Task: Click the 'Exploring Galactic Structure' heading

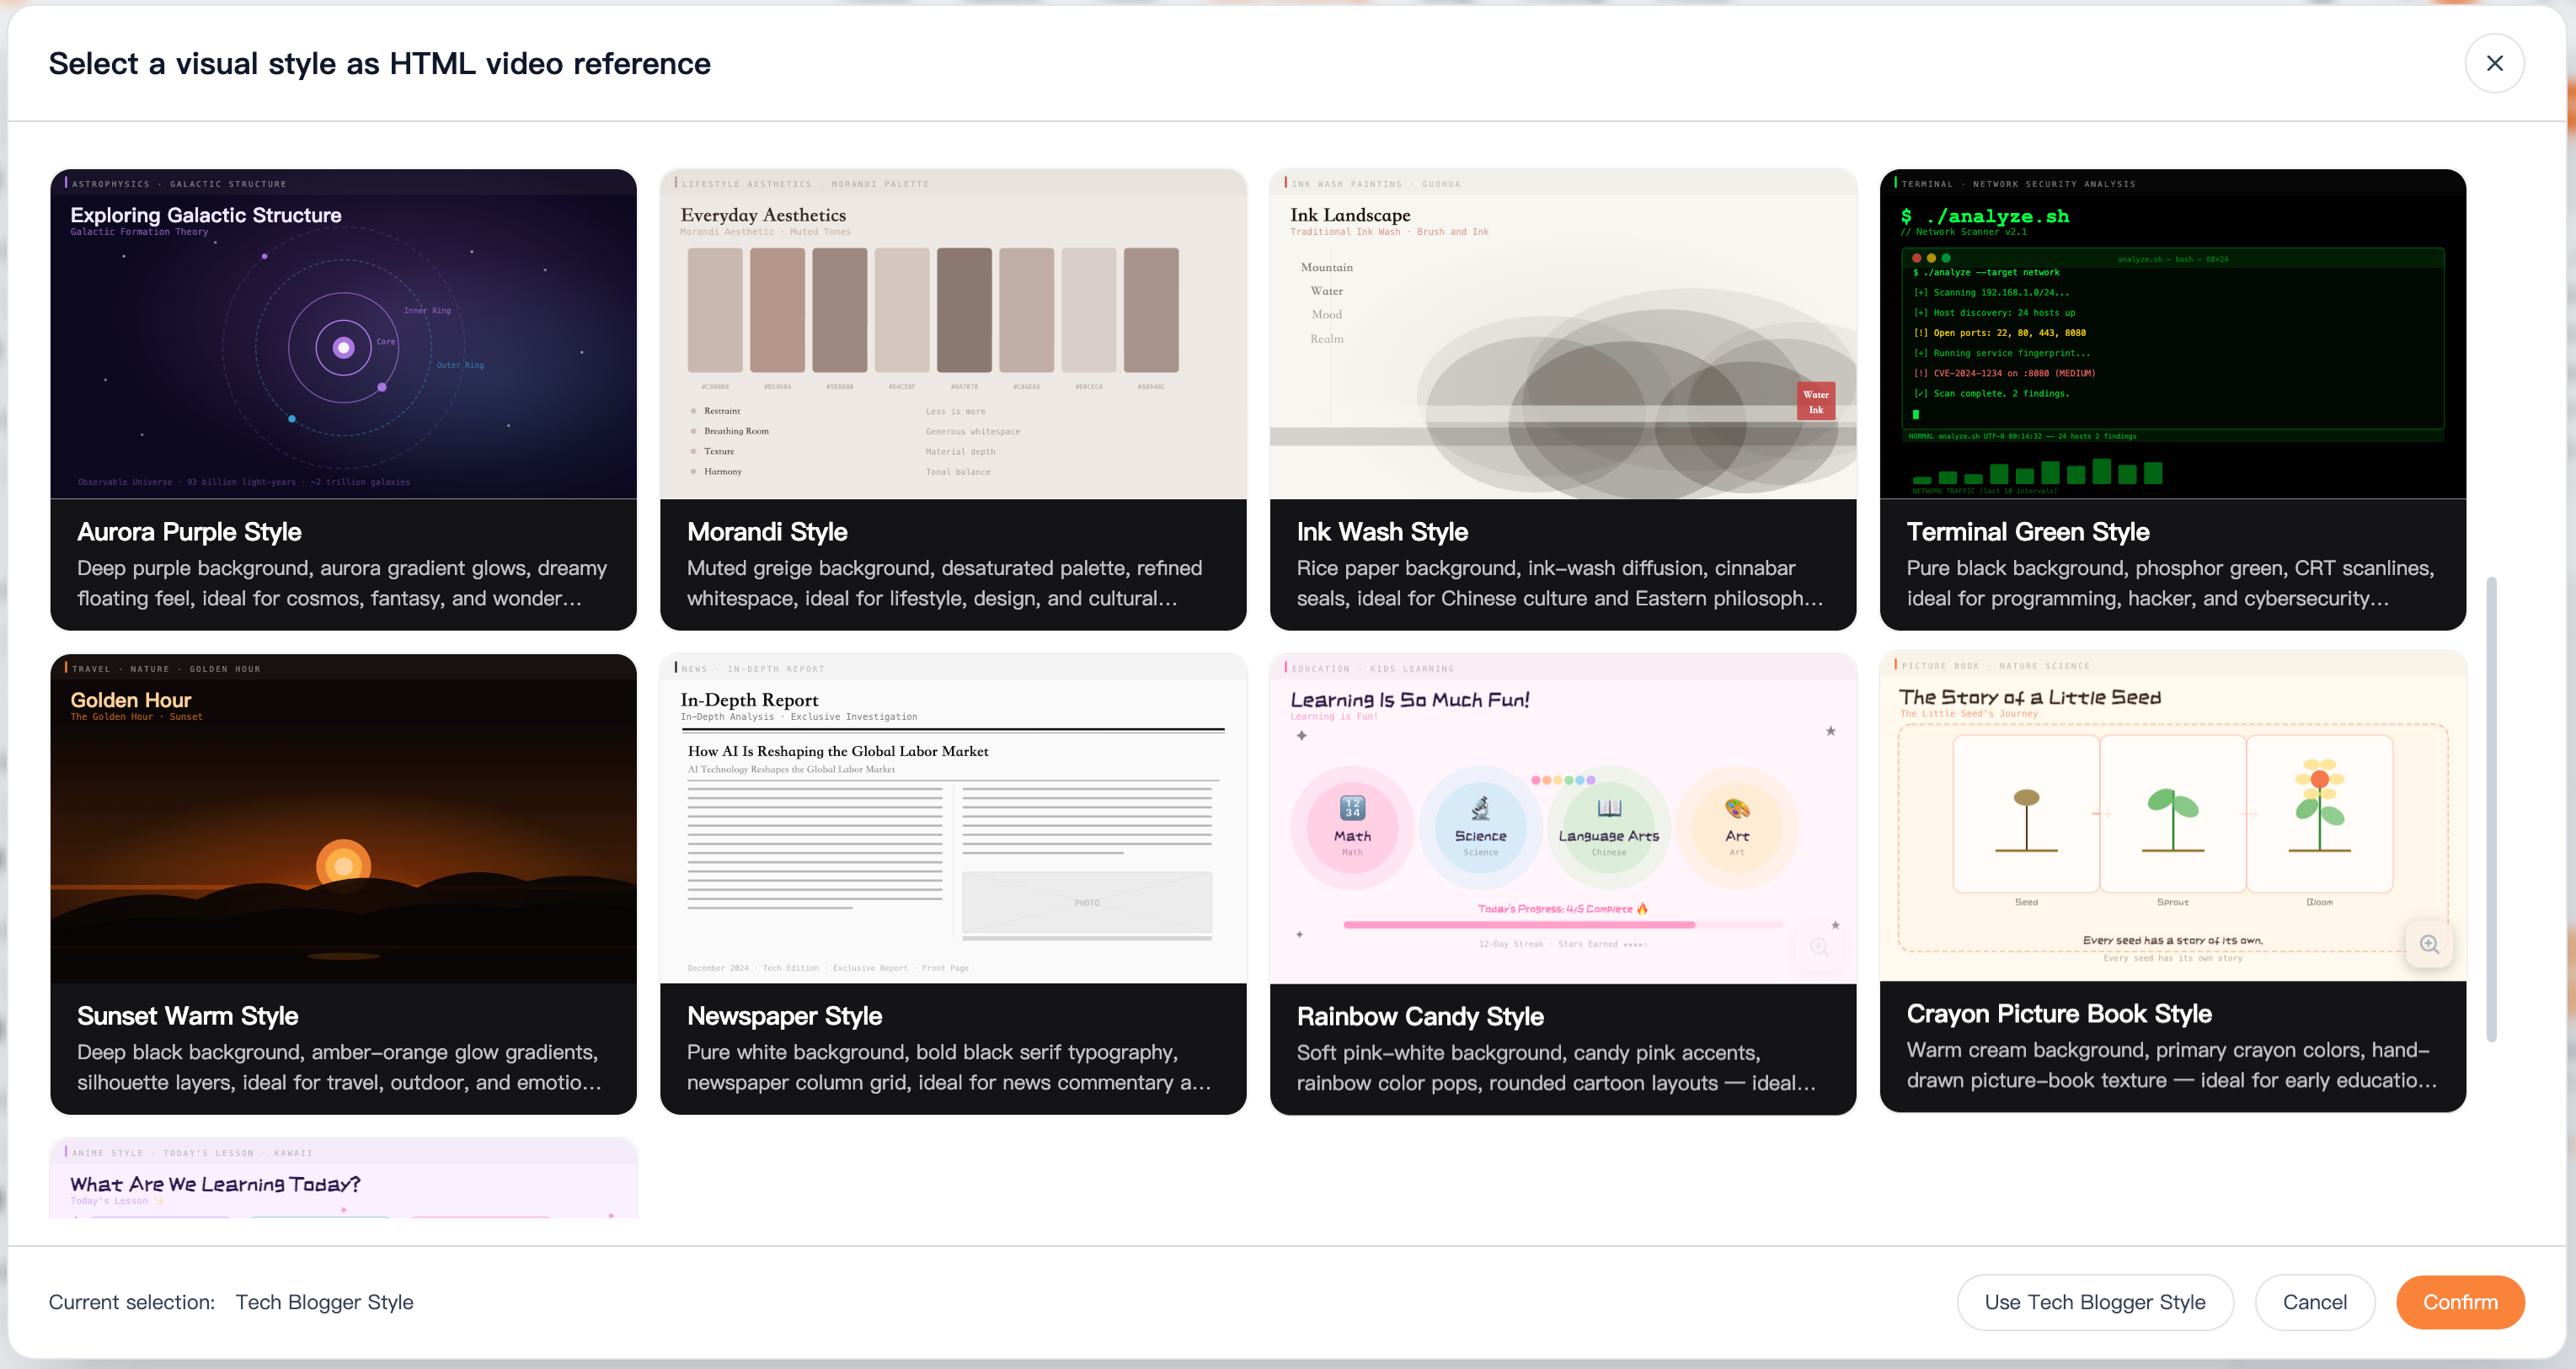Action: point(206,215)
